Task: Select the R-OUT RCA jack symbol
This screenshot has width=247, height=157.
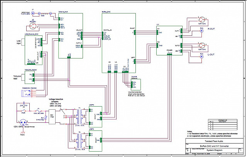Action: pyautogui.click(x=201, y=31)
